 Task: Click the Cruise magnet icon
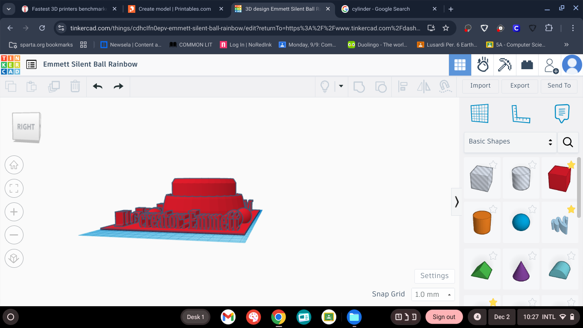click(x=445, y=87)
